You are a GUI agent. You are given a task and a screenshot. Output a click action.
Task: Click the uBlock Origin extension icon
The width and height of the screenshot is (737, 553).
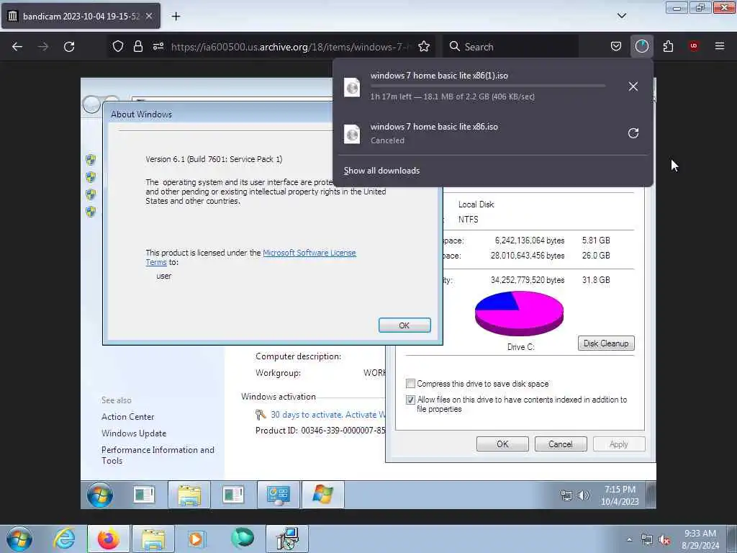[x=694, y=46]
